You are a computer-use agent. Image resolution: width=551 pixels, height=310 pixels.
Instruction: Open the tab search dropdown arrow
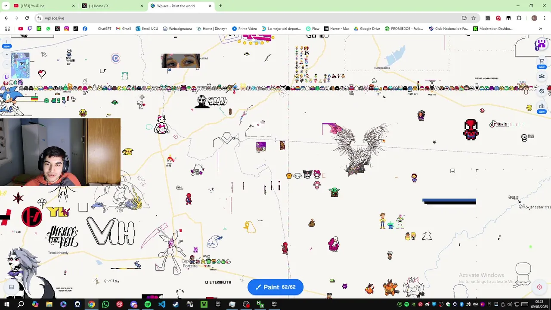[6, 6]
